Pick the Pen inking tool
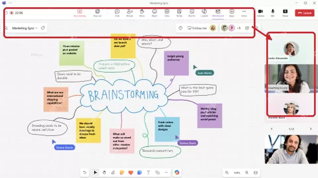The width and height of the screenshot is (318, 178). pos(113,172)
